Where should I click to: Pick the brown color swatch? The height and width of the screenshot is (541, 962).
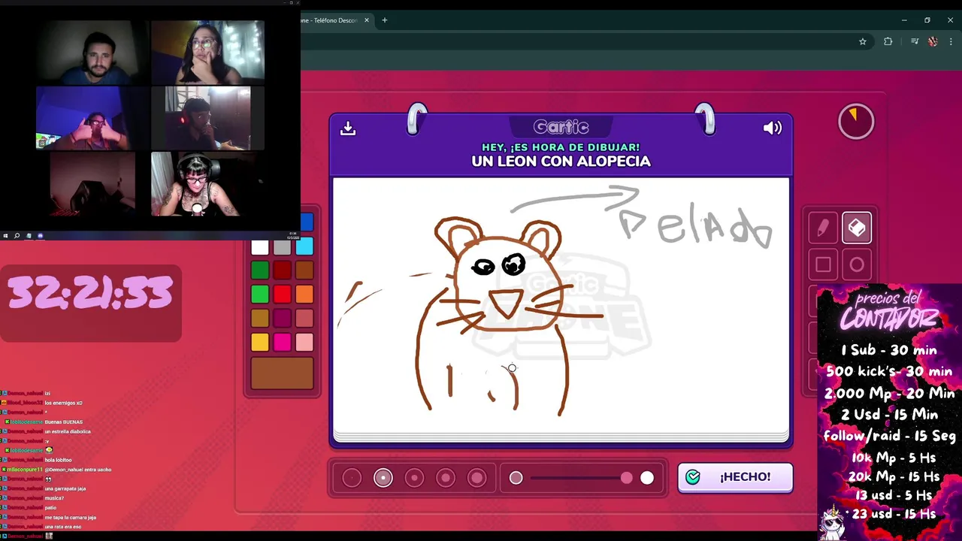304,270
